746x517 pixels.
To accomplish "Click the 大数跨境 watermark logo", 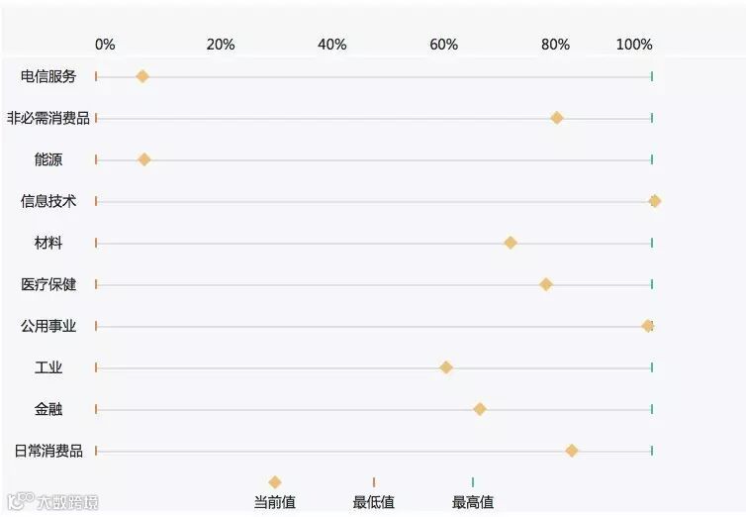I will tap(52, 502).
